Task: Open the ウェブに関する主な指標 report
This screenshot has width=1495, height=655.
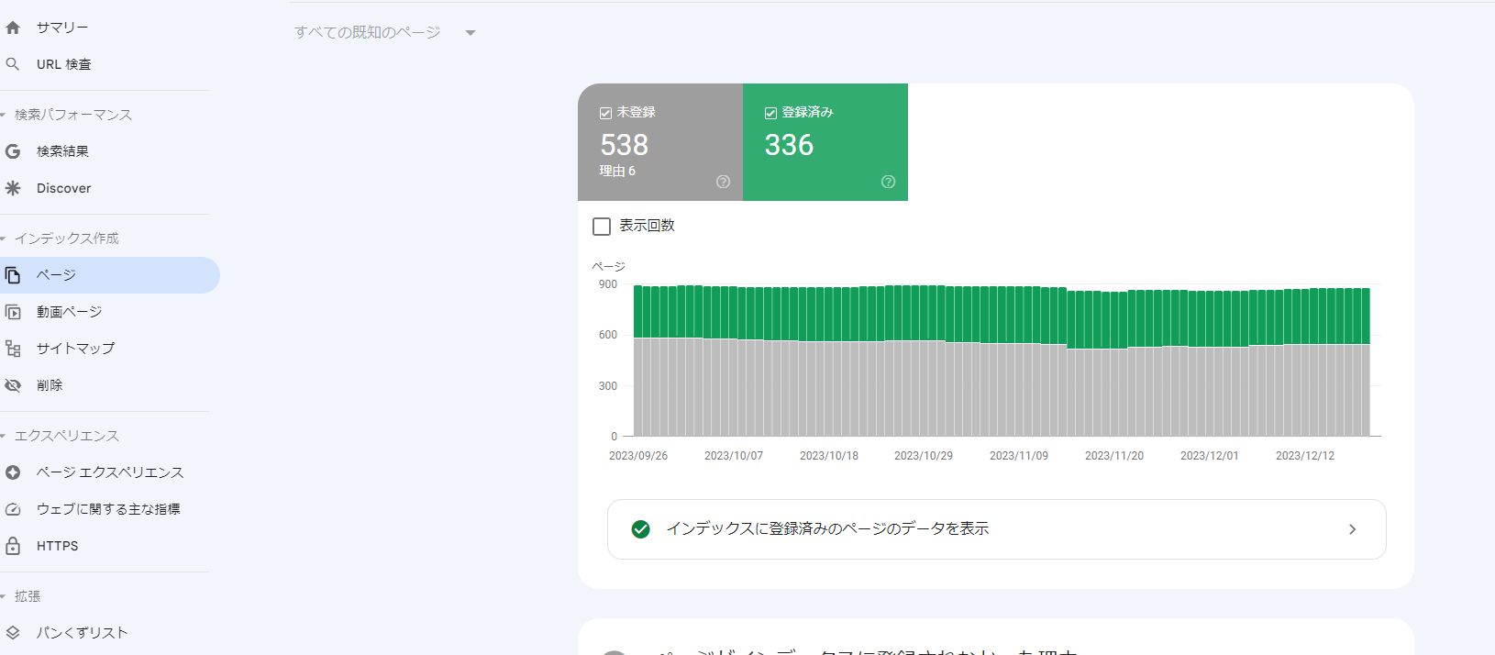Action: coord(110,509)
